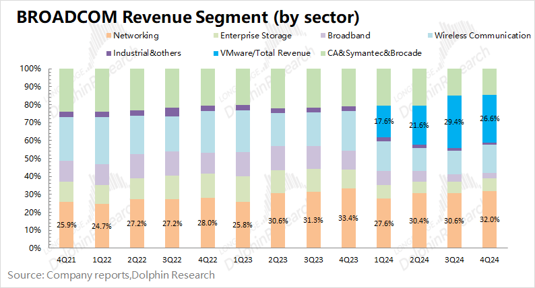This screenshot has width=535, height=288.
Task: Click the light blue Wireless segment of 1Q22 bar
Action: point(102,141)
